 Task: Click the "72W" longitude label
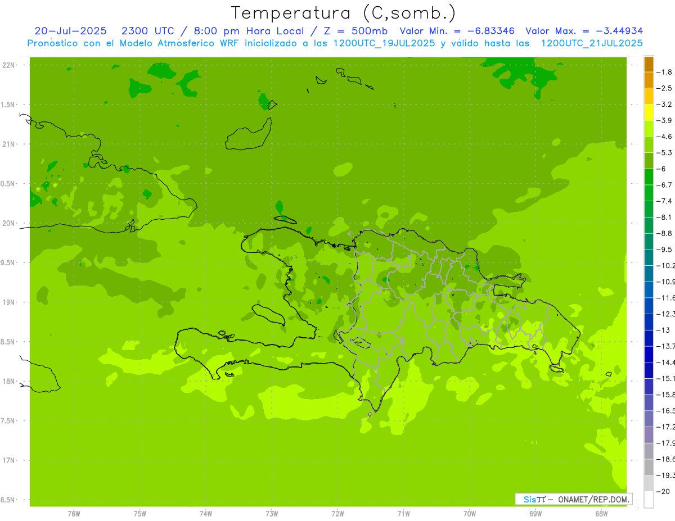337,514
